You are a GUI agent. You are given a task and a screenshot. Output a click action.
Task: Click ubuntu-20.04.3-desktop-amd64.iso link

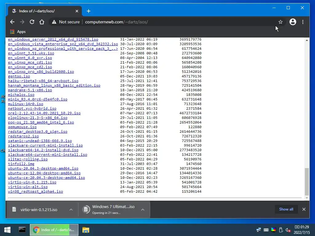pyautogui.click(x=43, y=169)
